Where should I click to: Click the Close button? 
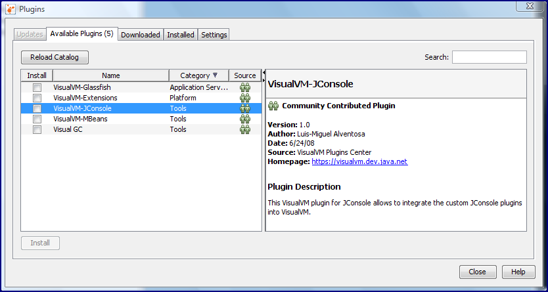(478, 272)
